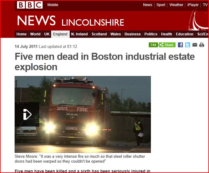Click the fire engine video thumbnail
The height and width of the screenshot is (173, 209).
pyautogui.click(x=83, y=114)
